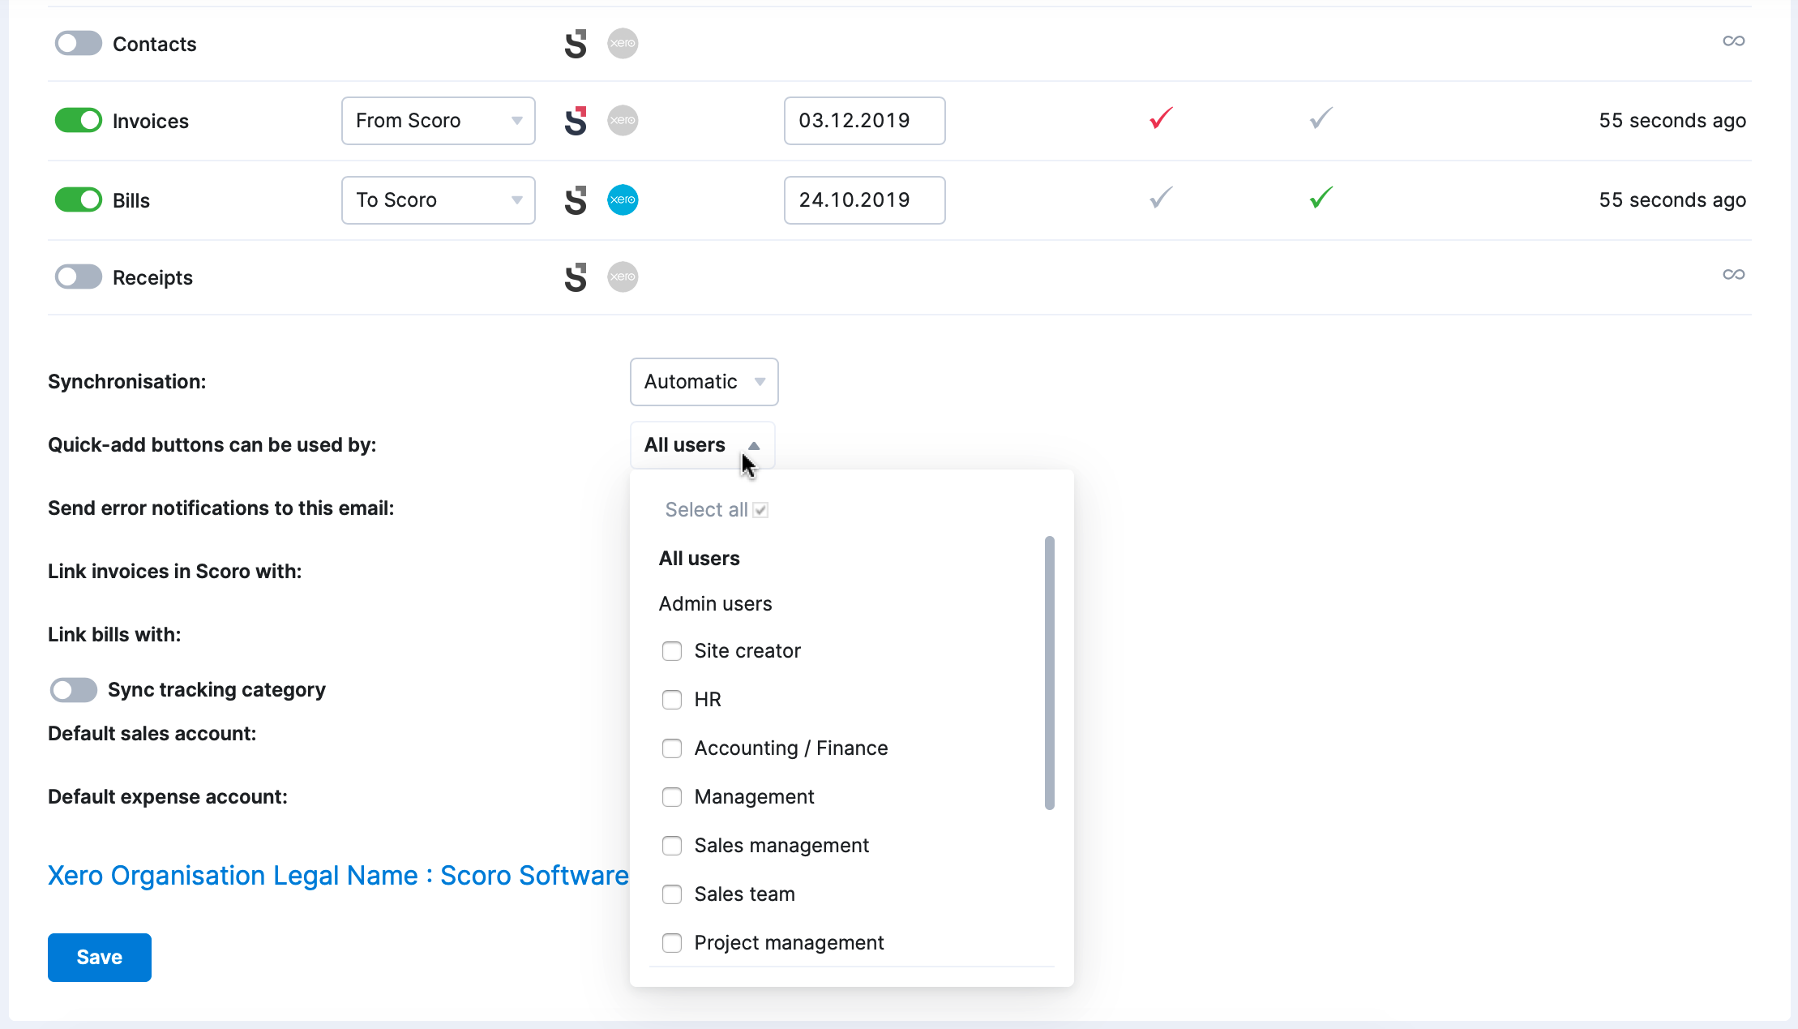Image resolution: width=1798 pixels, height=1029 pixels.
Task: Open the Automatic synchronisation dropdown
Action: (x=704, y=382)
